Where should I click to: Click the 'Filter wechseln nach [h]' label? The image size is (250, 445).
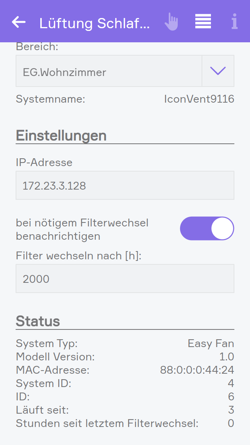click(78, 256)
